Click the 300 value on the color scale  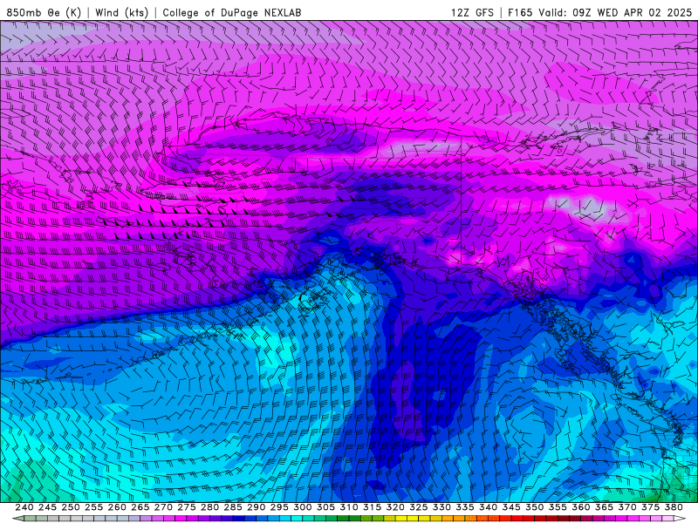coord(302,507)
